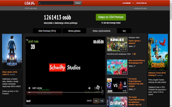
Task: Click the video title 'test'
Action: (x=28, y=101)
